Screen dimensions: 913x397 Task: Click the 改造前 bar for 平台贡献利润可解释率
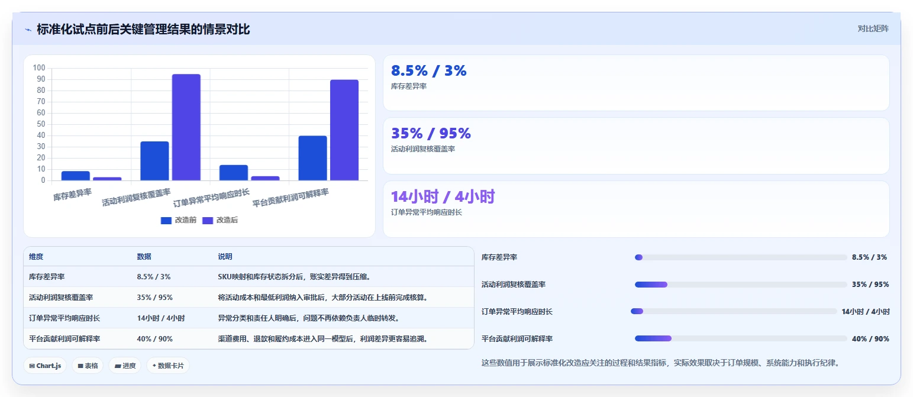(312, 158)
